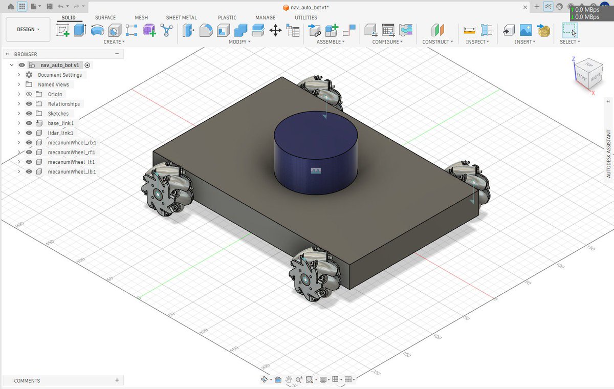Select the Pan hand tool
The height and width of the screenshot is (389, 614).
(x=289, y=379)
